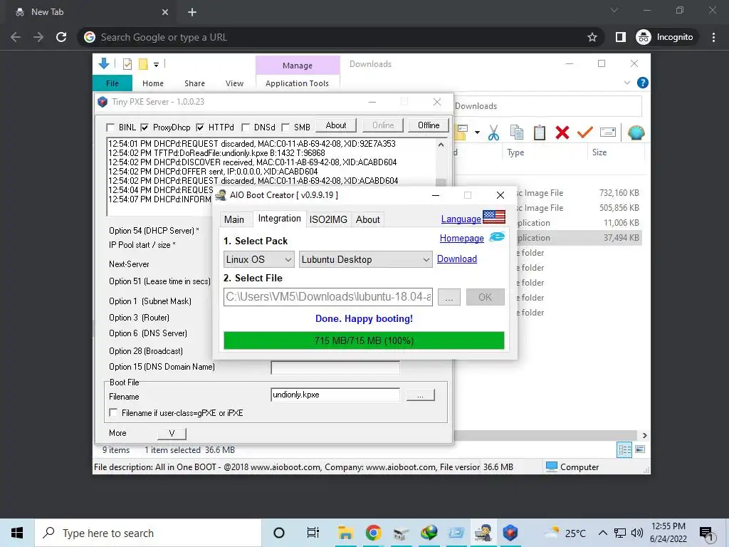Screen dimensions: 729x547
Task: Click the Homepage link
Action: tap(461, 238)
